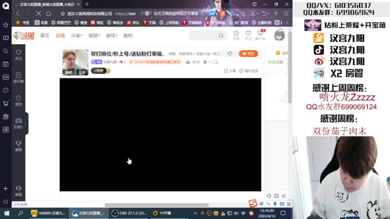The width and height of the screenshot is (390, 219).
Task: Open shopping cart icon in left sidebar
Action: 5,103
